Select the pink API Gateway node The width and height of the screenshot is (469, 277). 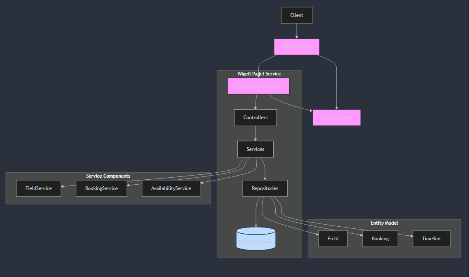(x=296, y=47)
